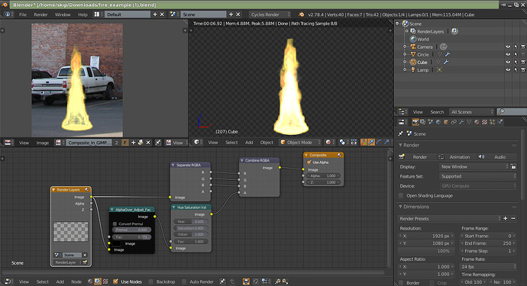
Task: Click the 3D viewport shading sphere icon
Action: tap(328, 143)
